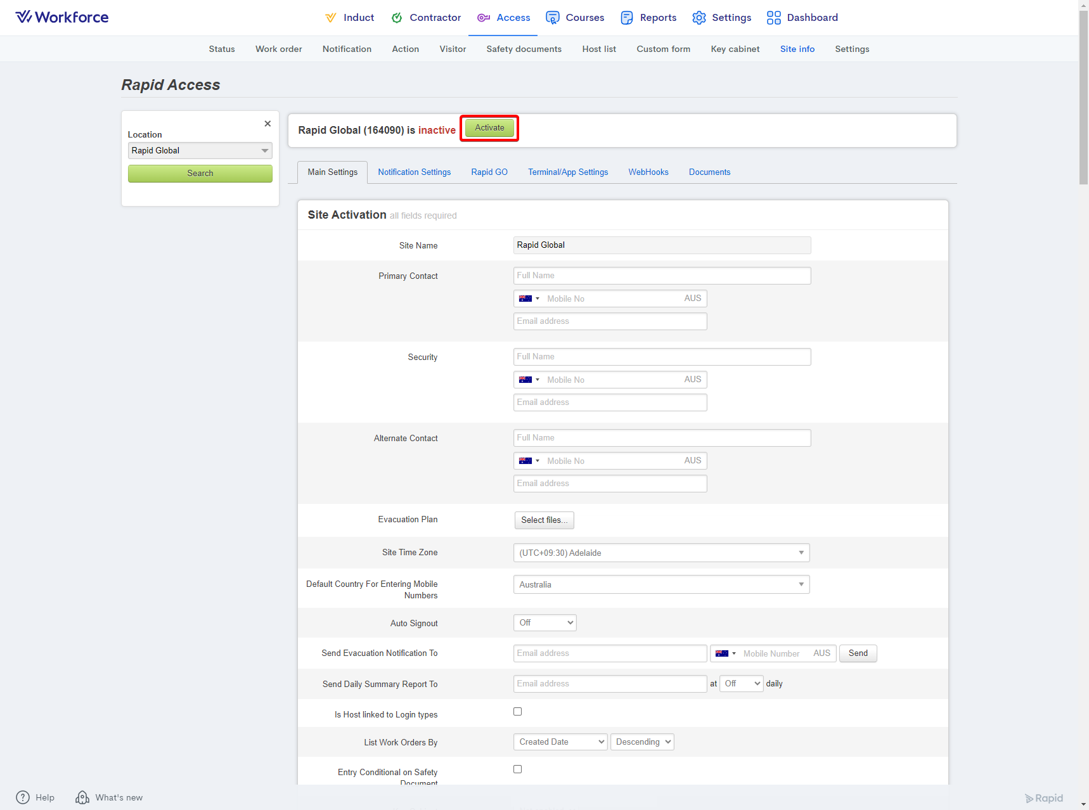Click the Workforce logo
Viewport: 1089px width, 810px height.
click(62, 17)
